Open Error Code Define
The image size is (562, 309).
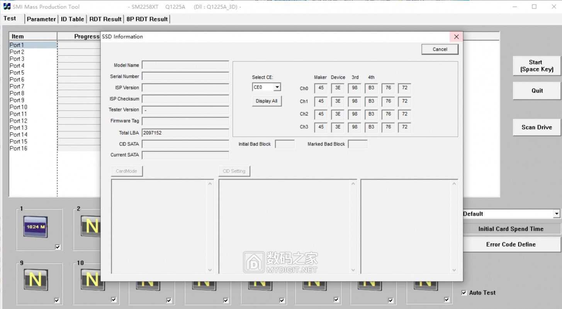pos(511,244)
